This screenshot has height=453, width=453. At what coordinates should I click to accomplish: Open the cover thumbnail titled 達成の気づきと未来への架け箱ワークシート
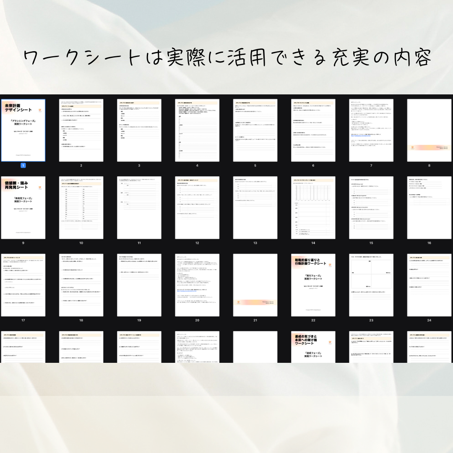point(313,347)
